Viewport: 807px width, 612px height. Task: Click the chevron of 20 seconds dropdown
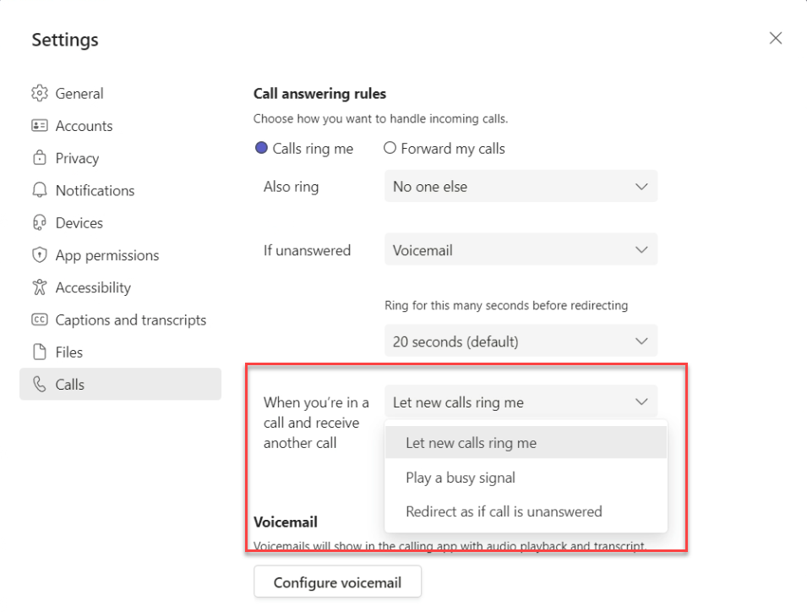tap(641, 341)
